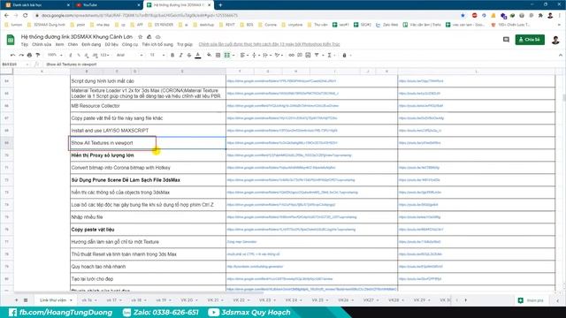Open the number format 123 dropdown
Screen dimensions: 566x318
tap(105, 55)
